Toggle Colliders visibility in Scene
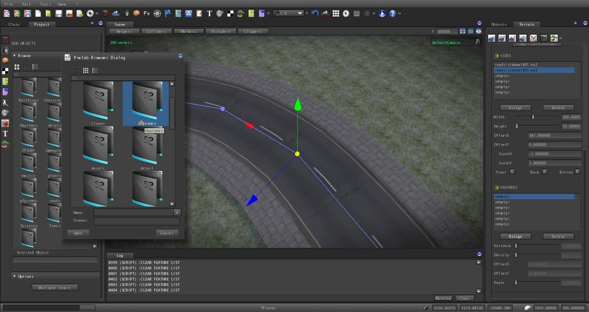The height and width of the screenshot is (312, 589). 156,31
